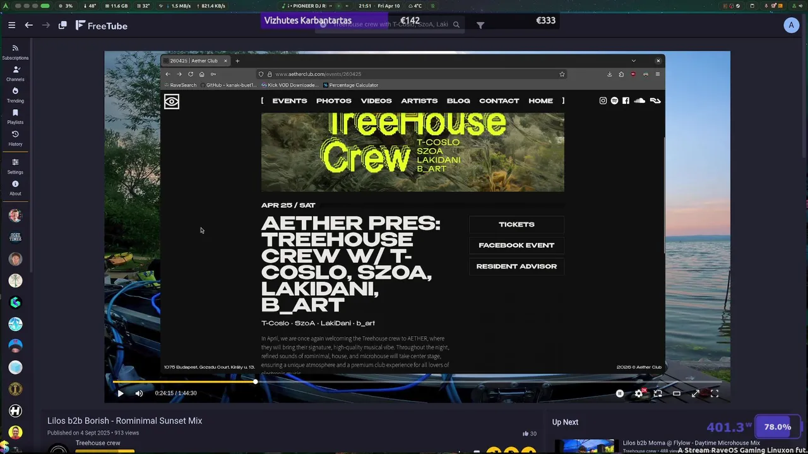Play the video with the play button
Viewport: 808px width, 454px height.
(x=120, y=393)
